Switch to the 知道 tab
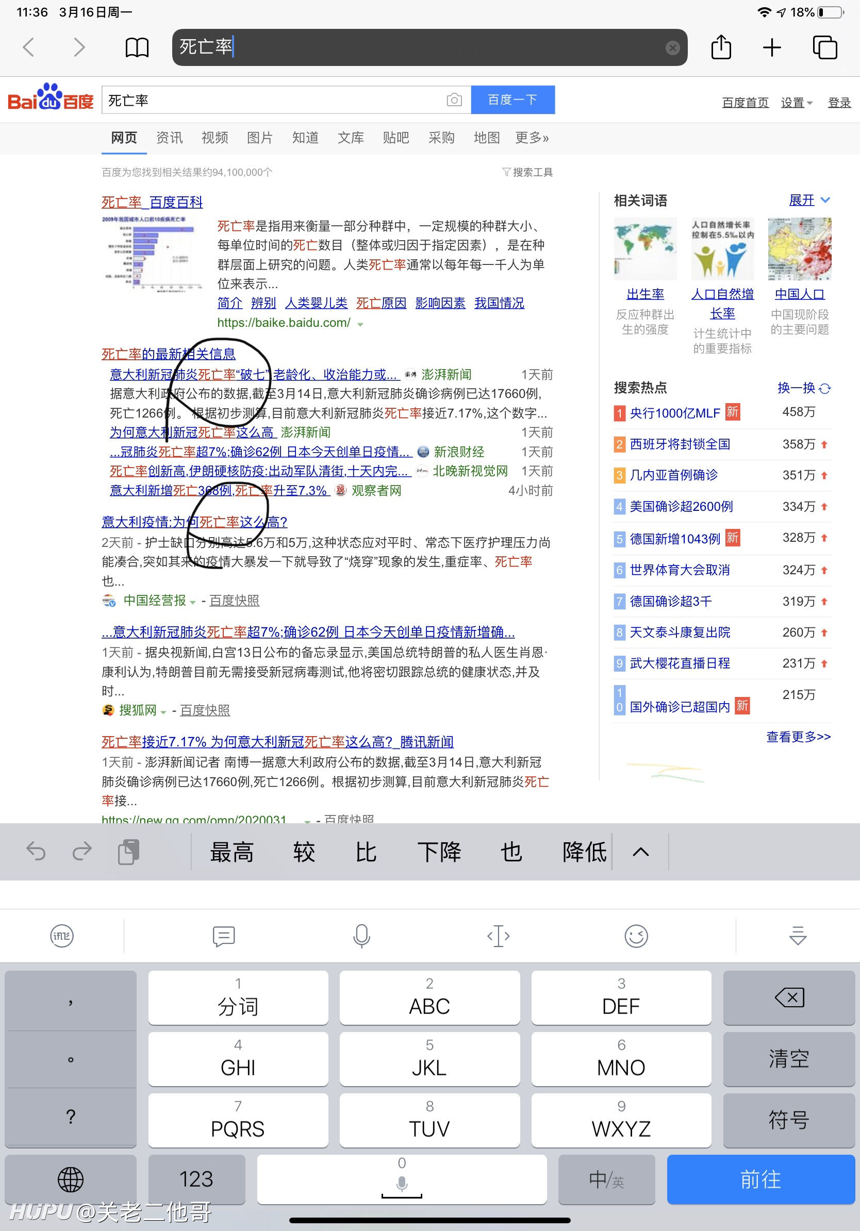The width and height of the screenshot is (860, 1231). (306, 138)
